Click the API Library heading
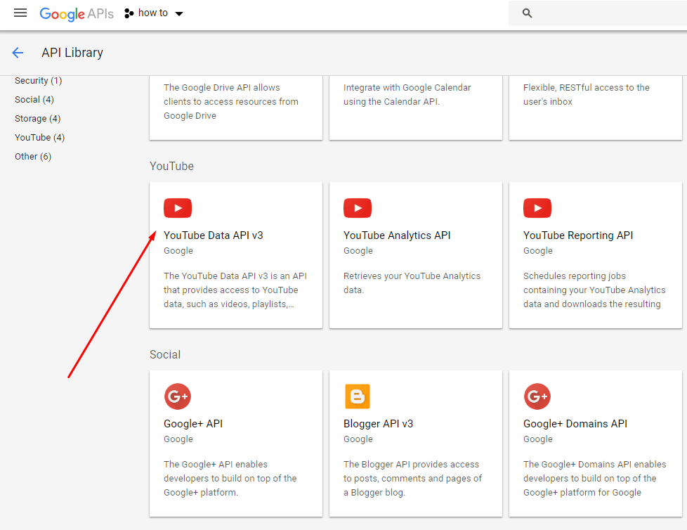Screen dimensions: 687x530 click(x=72, y=53)
